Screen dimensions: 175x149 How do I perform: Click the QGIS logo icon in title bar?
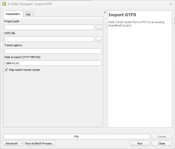[4, 4]
